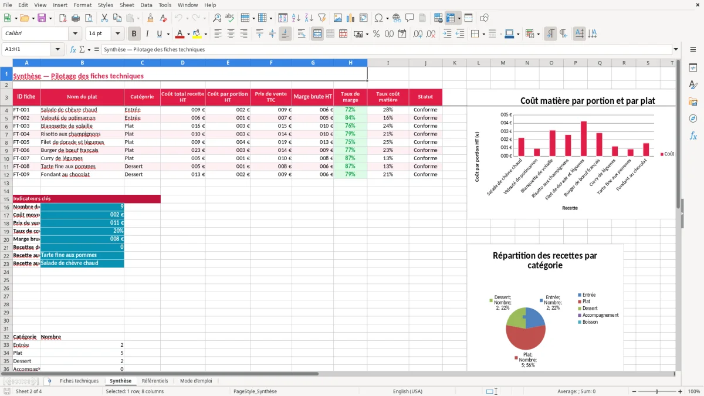The height and width of the screenshot is (396, 704).
Task: Click the Function Wizard fx icon
Action: [x=73, y=50]
